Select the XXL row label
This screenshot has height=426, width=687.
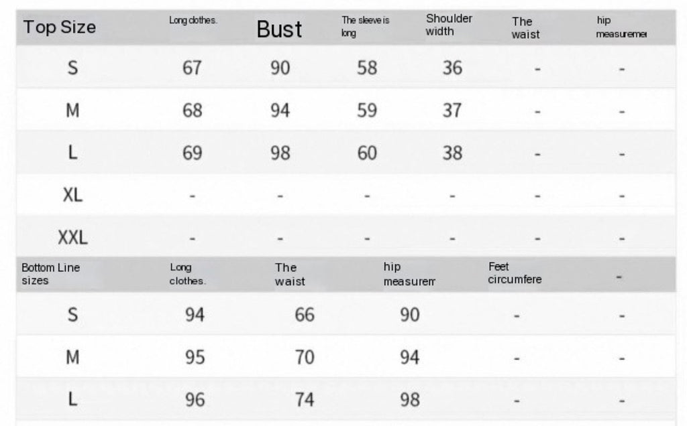click(72, 237)
